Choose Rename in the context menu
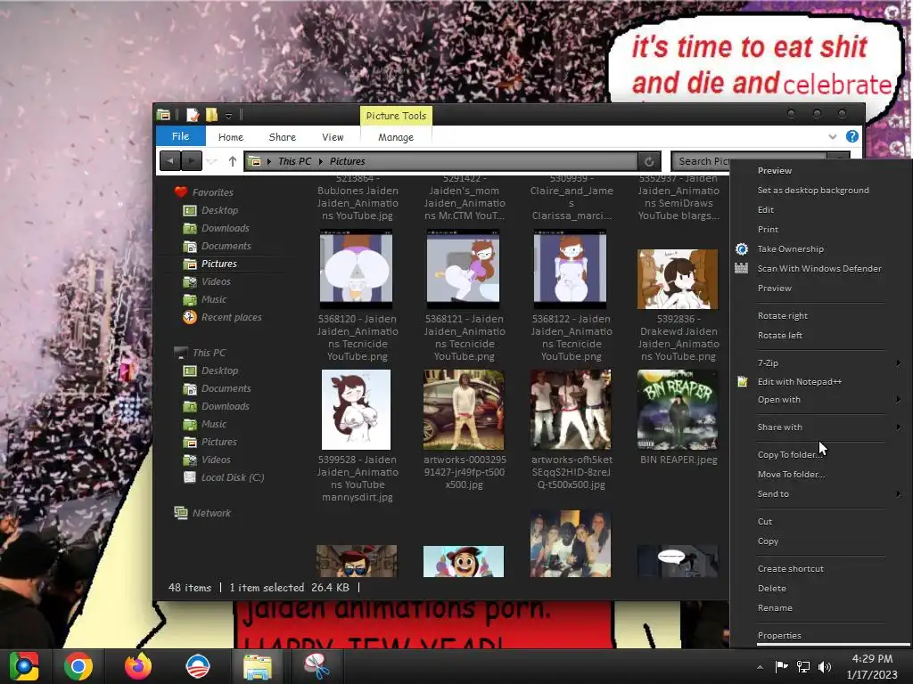This screenshot has width=913, height=684. [775, 607]
